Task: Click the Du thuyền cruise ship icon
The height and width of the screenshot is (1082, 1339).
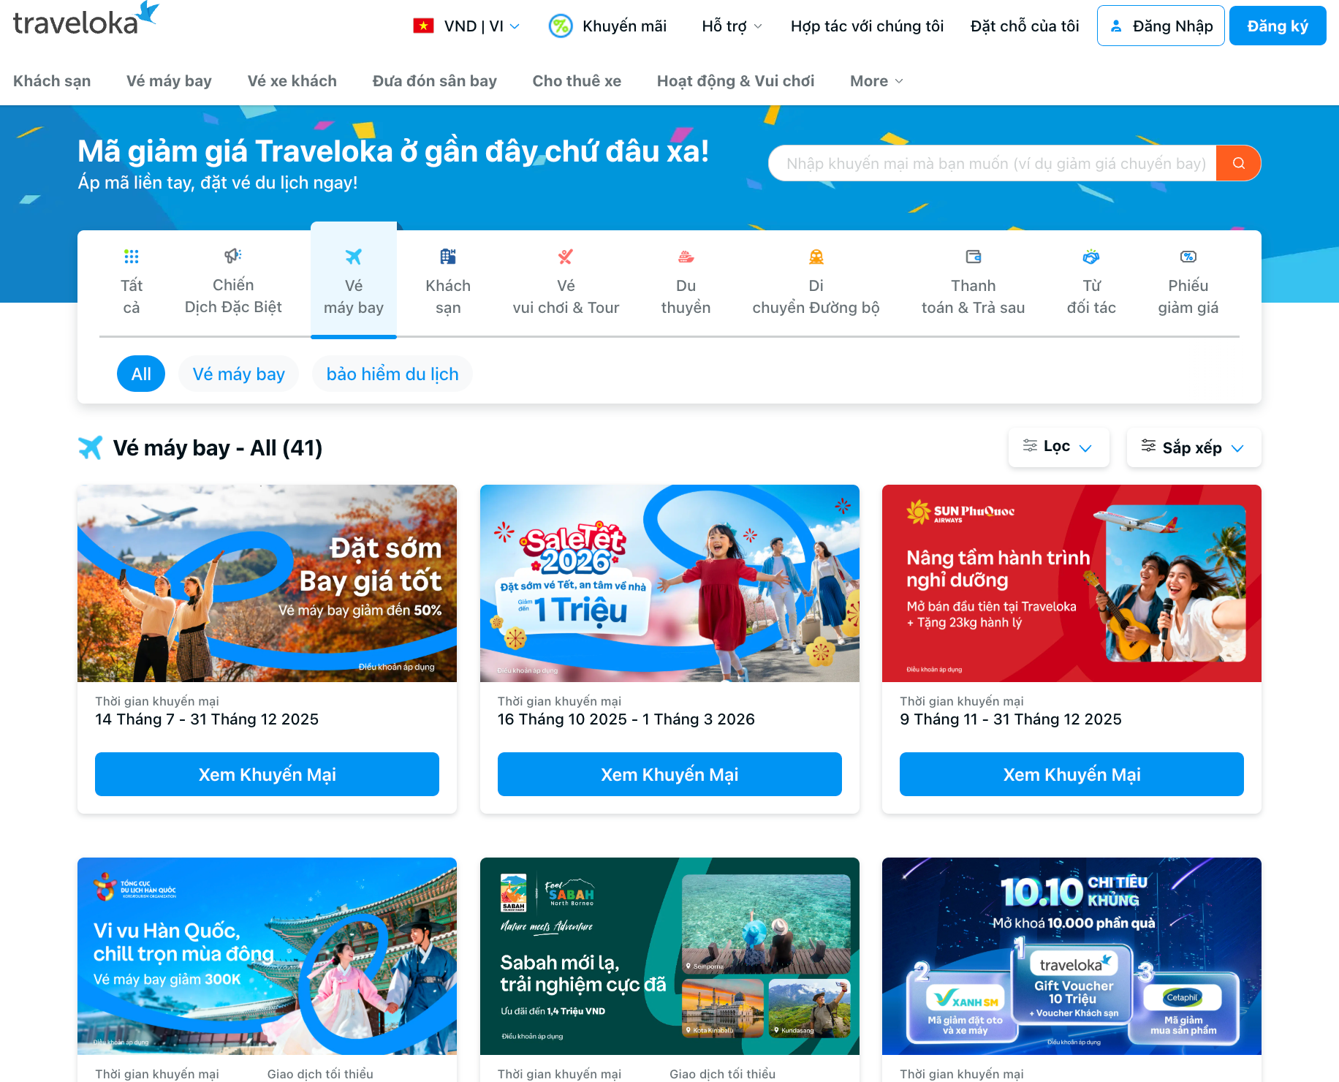Action: [x=686, y=257]
